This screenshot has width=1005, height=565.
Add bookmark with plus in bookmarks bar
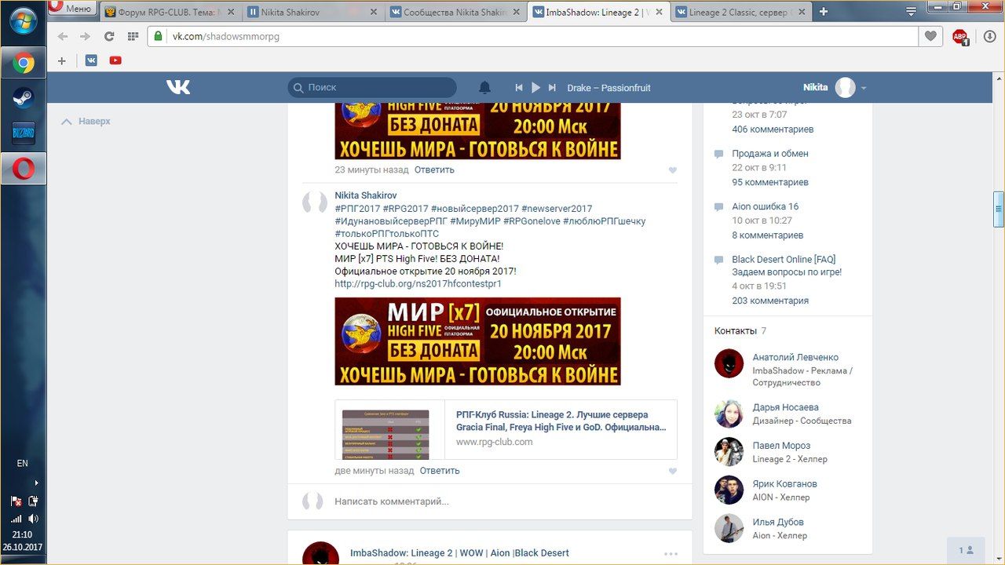point(63,60)
